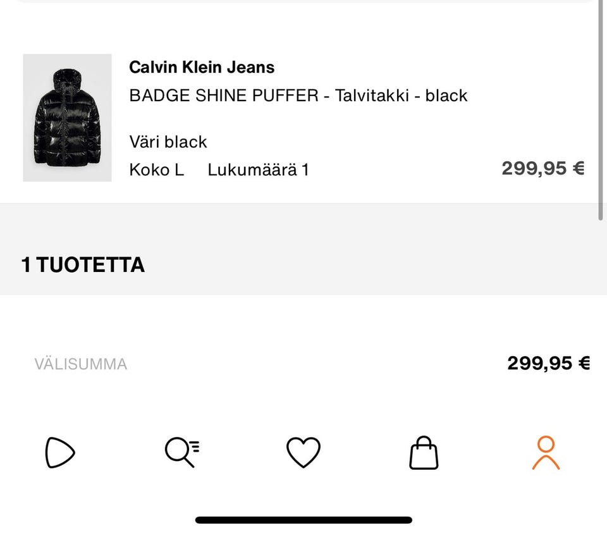Select the orange profile account icon

[546, 453]
